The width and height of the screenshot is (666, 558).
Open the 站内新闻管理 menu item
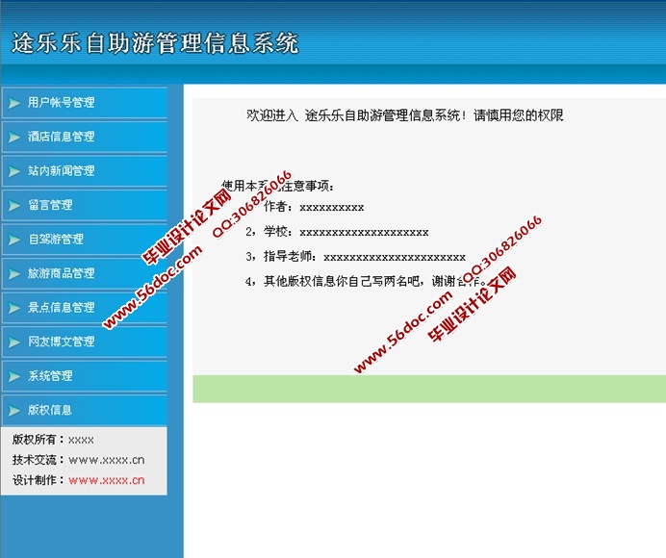coord(62,171)
